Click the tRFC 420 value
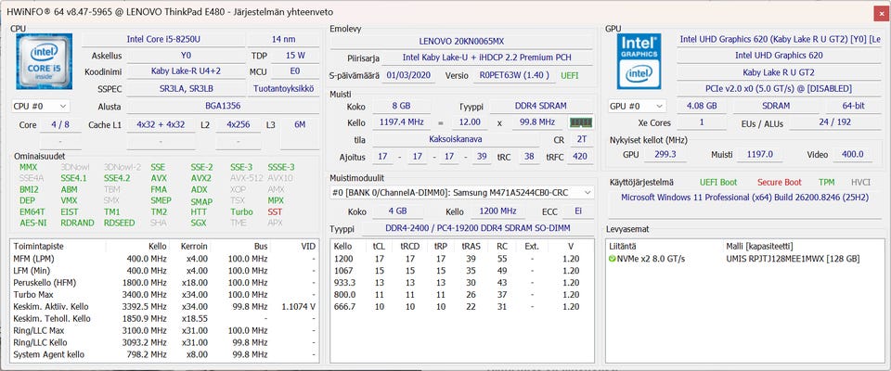Image resolution: width=891 pixels, height=371 pixels. (x=580, y=156)
